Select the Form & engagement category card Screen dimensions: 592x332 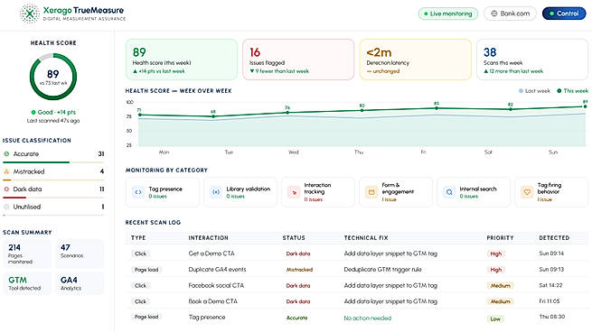pyautogui.click(x=396, y=192)
